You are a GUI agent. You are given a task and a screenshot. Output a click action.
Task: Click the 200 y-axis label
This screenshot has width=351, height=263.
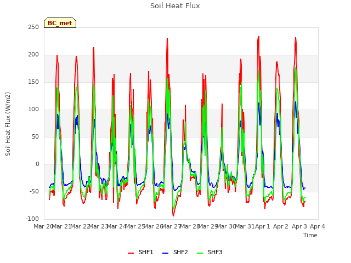point(33,55)
